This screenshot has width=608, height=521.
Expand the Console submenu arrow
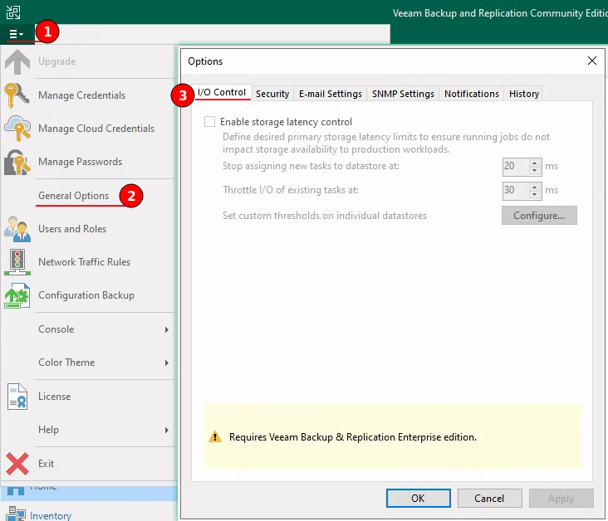coord(166,329)
